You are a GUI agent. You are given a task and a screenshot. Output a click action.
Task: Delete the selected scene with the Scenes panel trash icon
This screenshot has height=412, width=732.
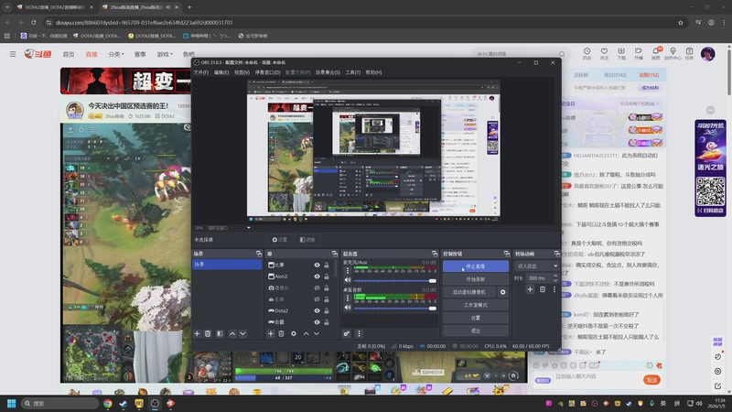(208, 333)
